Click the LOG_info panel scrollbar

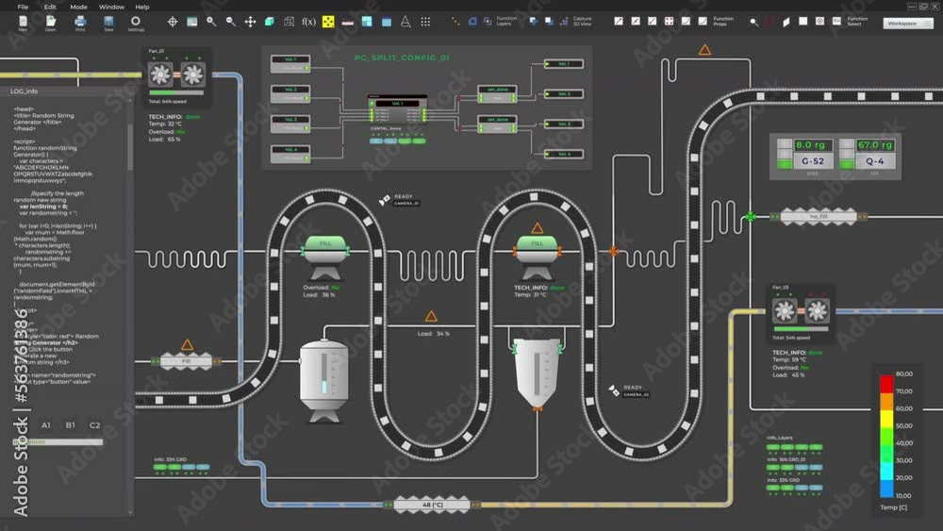(x=130, y=147)
